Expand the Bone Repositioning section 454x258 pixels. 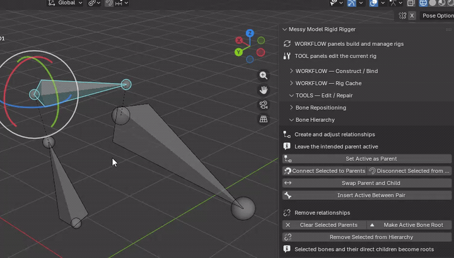291,108
